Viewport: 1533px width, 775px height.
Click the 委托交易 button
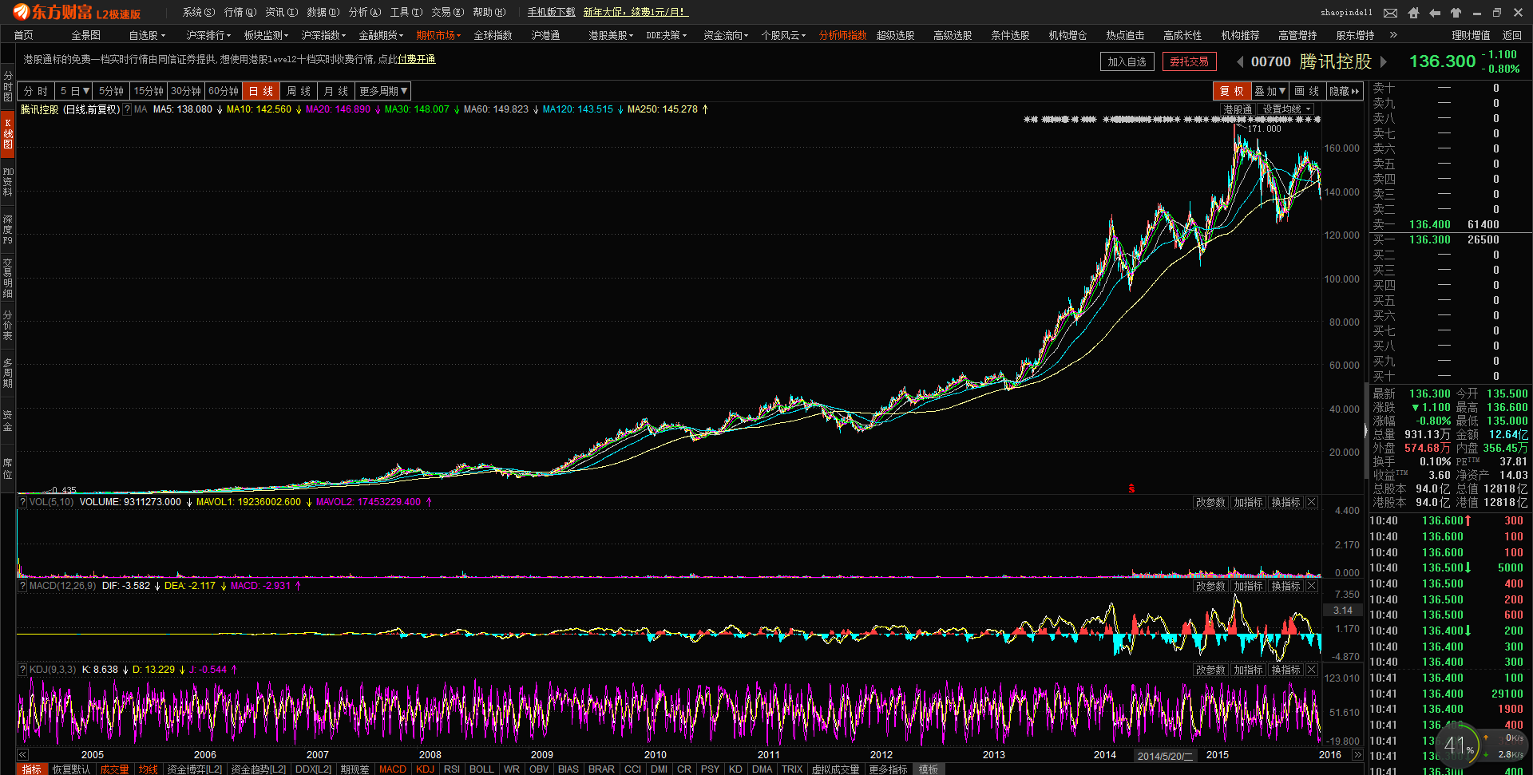(x=1190, y=61)
